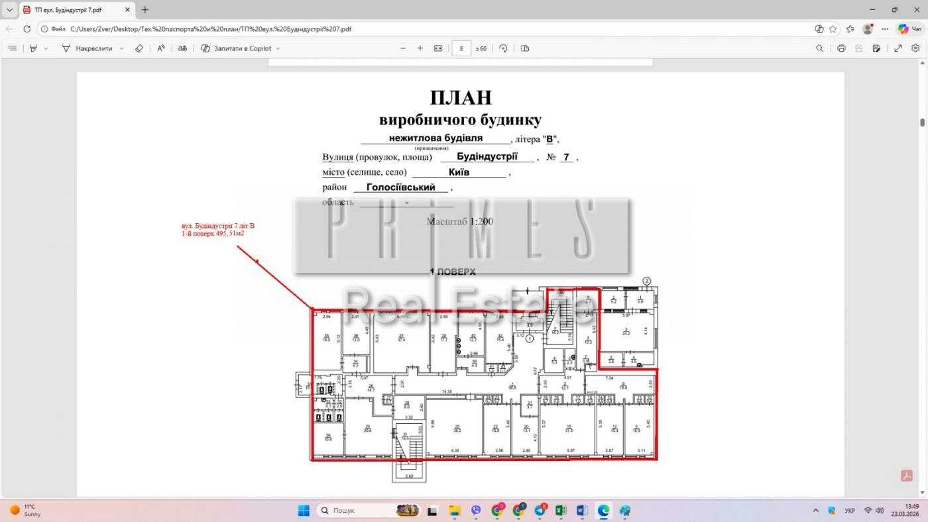Click the vertical scrollbar thumb
Screen dimensions: 928x522
(x=922, y=123)
